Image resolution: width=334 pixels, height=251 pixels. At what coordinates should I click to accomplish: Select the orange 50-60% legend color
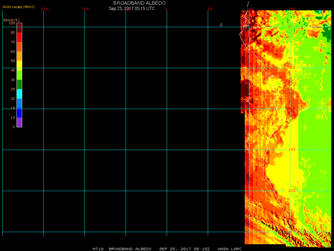(19, 56)
